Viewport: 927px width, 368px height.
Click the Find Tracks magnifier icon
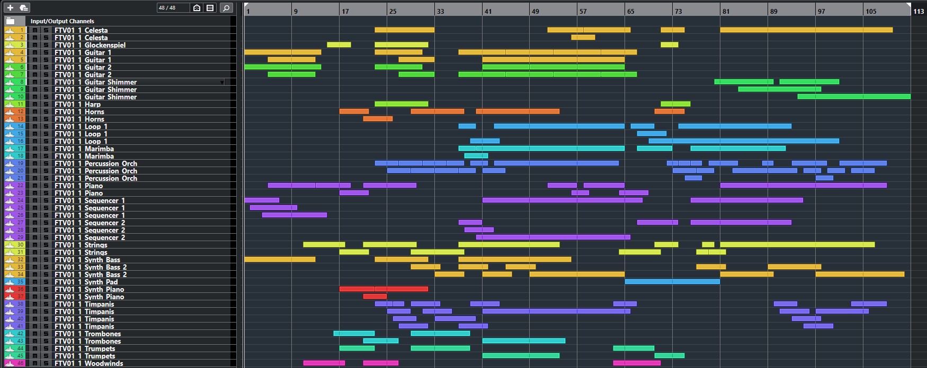pos(226,8)
